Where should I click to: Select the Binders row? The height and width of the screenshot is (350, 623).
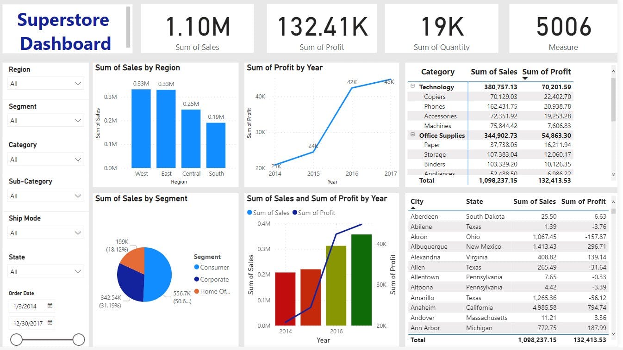coord(490,164)
